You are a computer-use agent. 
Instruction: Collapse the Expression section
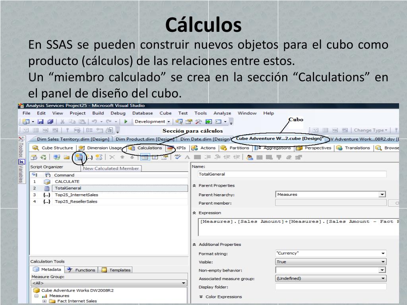click(x=194, y=213)
